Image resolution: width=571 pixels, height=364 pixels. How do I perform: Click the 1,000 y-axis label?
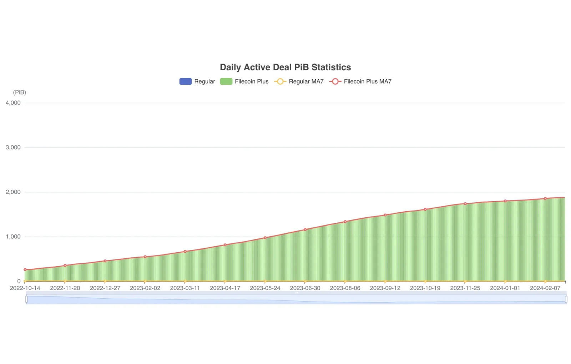pyautogui.click(x=13, y=237)
